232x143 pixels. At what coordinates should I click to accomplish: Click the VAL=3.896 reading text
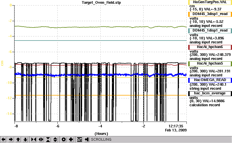click(x=215, y=38)
